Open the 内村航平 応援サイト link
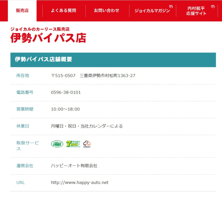Image resolution: width=222 pixels, height=197 pixels. pyautogui.click(x=196, y=11)
